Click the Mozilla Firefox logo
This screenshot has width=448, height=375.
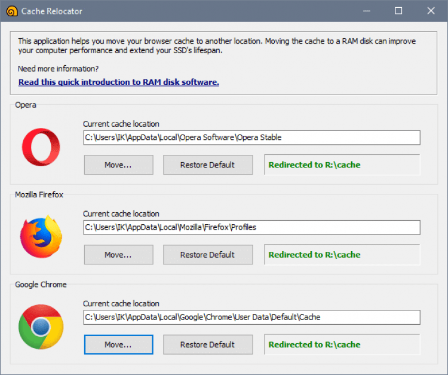pyautogui.click(x=41, y=236)
